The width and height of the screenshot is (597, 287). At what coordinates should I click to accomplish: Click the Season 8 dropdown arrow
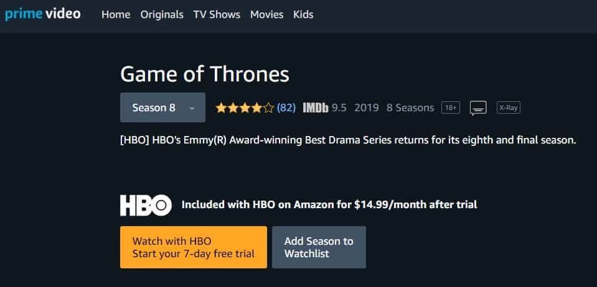(192, 108)
